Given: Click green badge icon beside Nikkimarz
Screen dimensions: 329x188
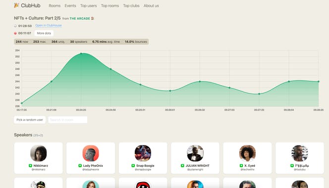Looking at the screenshot, I should [30, 166].
